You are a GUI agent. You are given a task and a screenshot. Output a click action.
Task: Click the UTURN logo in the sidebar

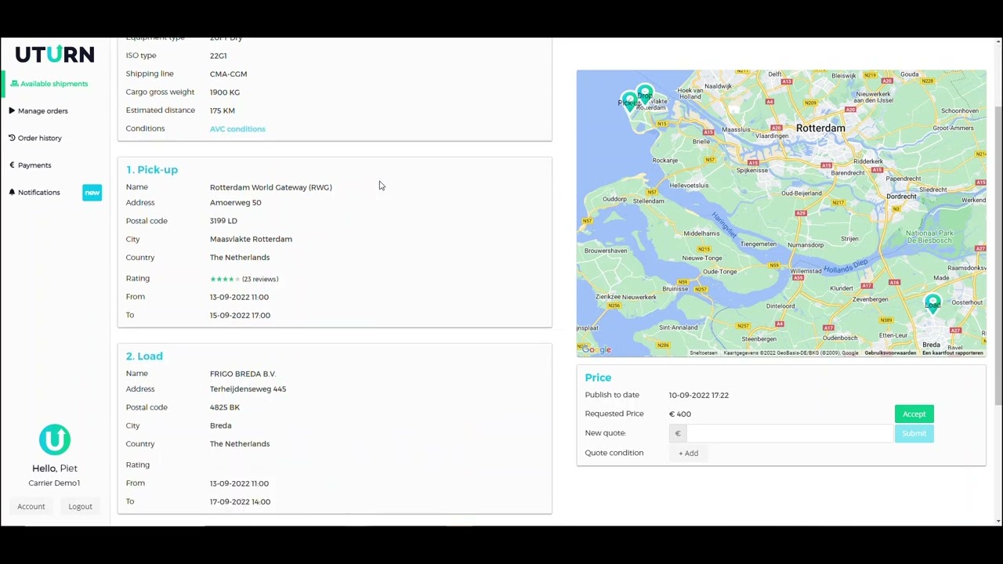55,54
